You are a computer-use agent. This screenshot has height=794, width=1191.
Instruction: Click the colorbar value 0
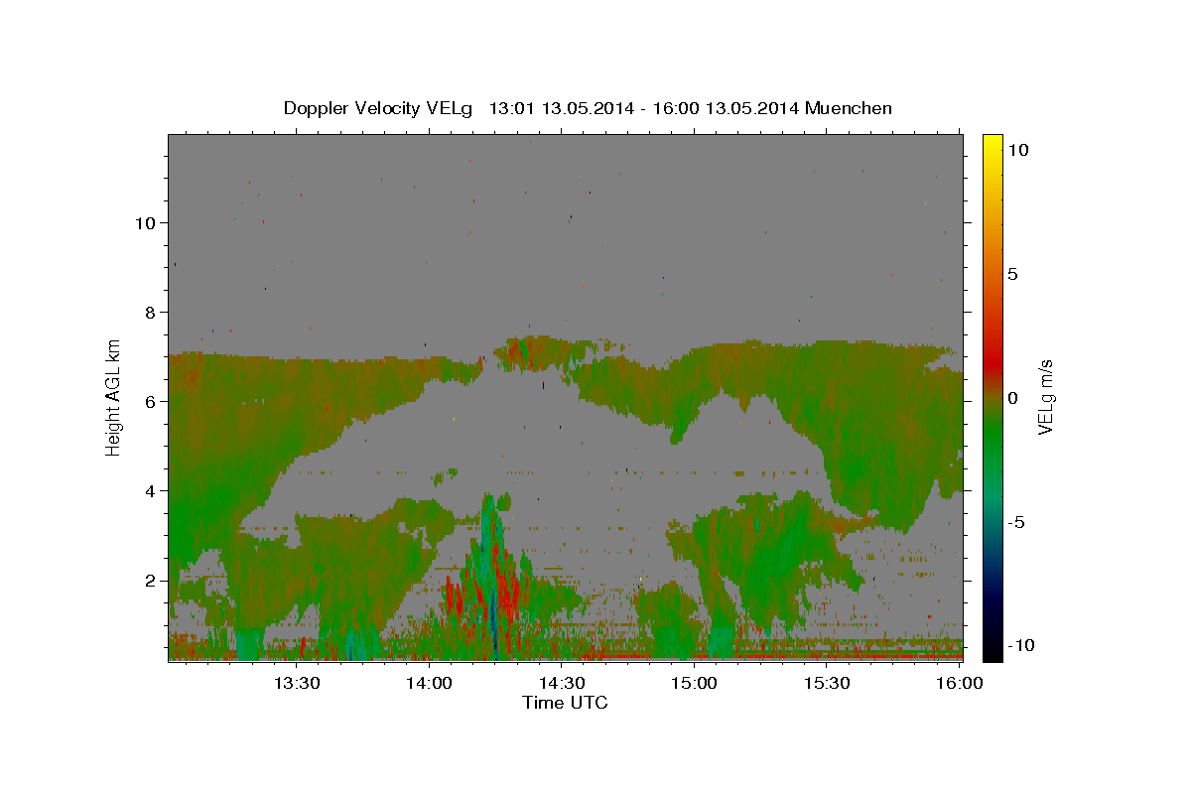(x=1012, y=398)
